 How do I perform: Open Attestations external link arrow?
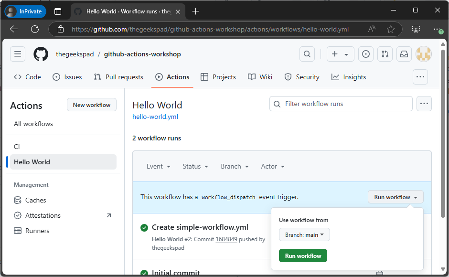(x=109, y=215)
